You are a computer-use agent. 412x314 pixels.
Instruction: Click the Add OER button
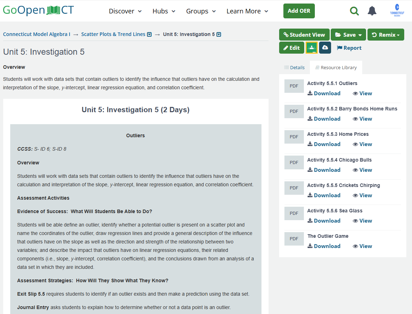point(299,11)
